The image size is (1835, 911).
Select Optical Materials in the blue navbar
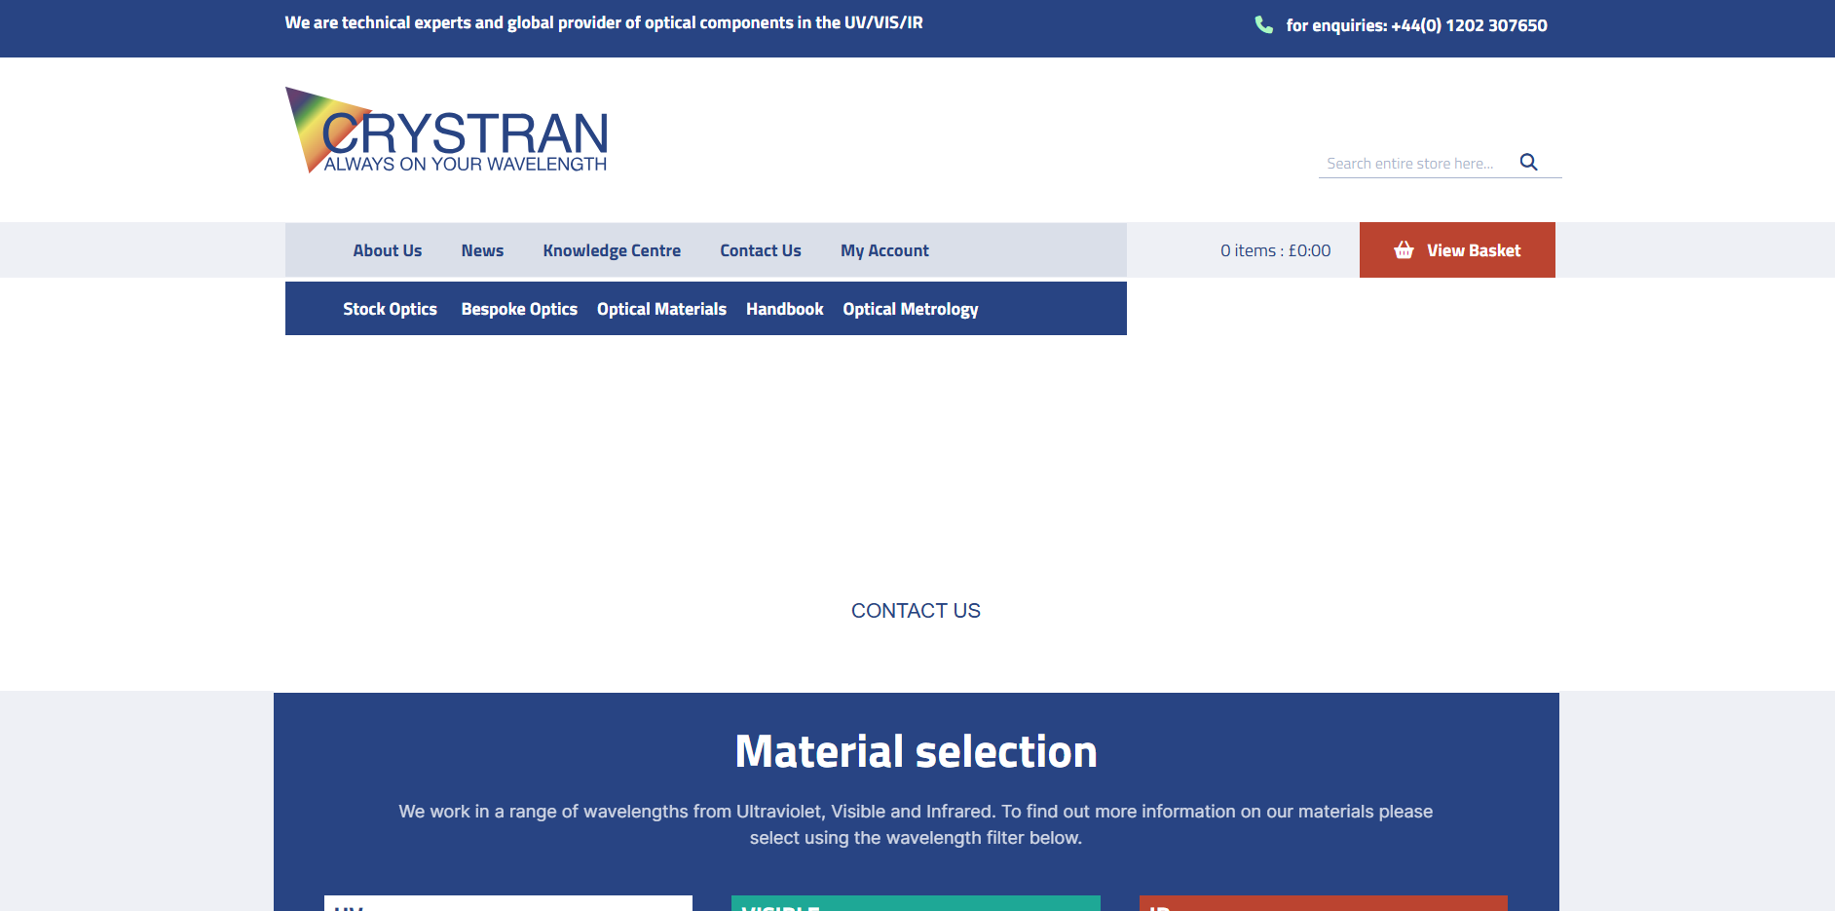661,309
